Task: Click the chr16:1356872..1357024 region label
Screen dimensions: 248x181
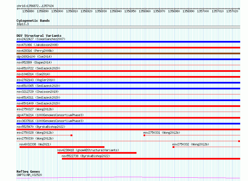Action: click(35, 6)
